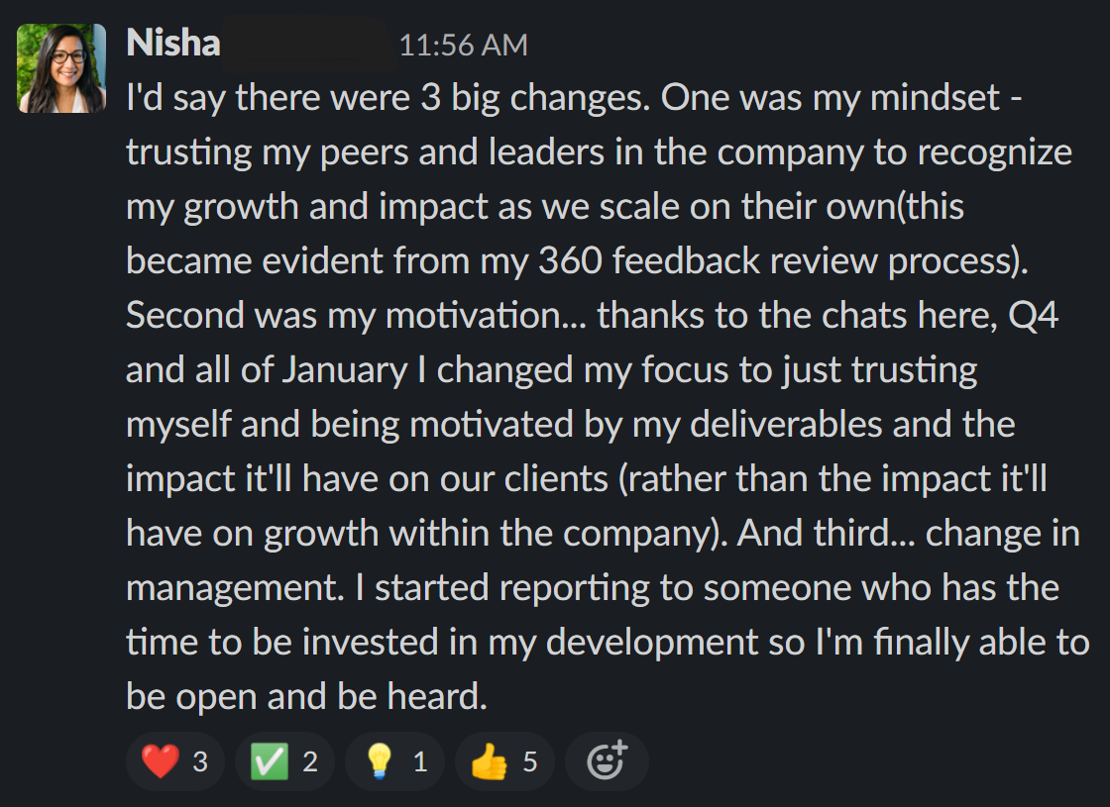This screenshot has width=1110, height=807.
Task: Click the words "Second was my motivation"
Action: (x=343, y=316)
